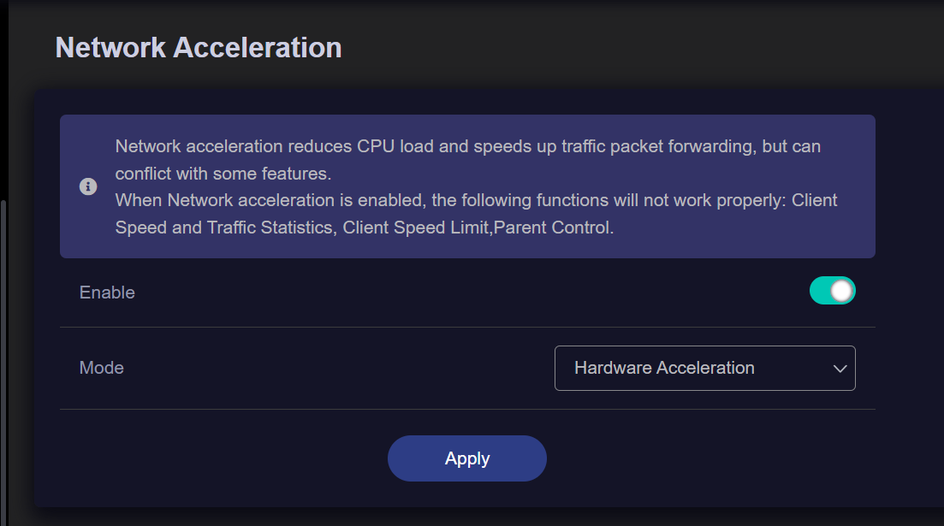
Task: Click the Network Acceleration page heading
Action: click(199, 48)
